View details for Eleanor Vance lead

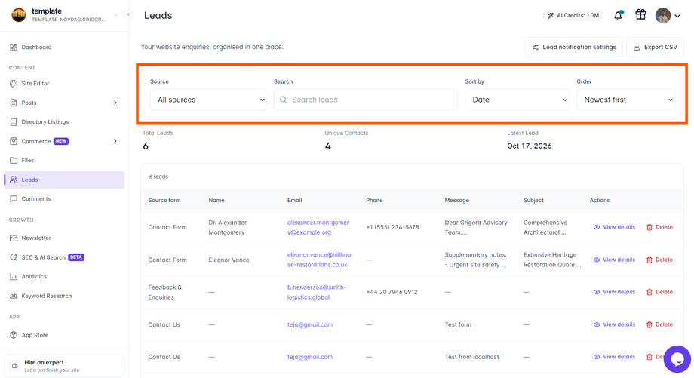(614, 260)
